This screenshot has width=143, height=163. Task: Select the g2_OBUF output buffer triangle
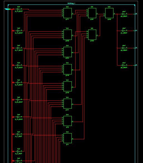tap(124, 48)
